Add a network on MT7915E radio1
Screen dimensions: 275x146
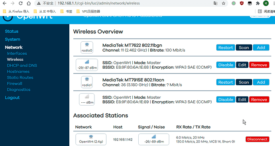[261, 82]
